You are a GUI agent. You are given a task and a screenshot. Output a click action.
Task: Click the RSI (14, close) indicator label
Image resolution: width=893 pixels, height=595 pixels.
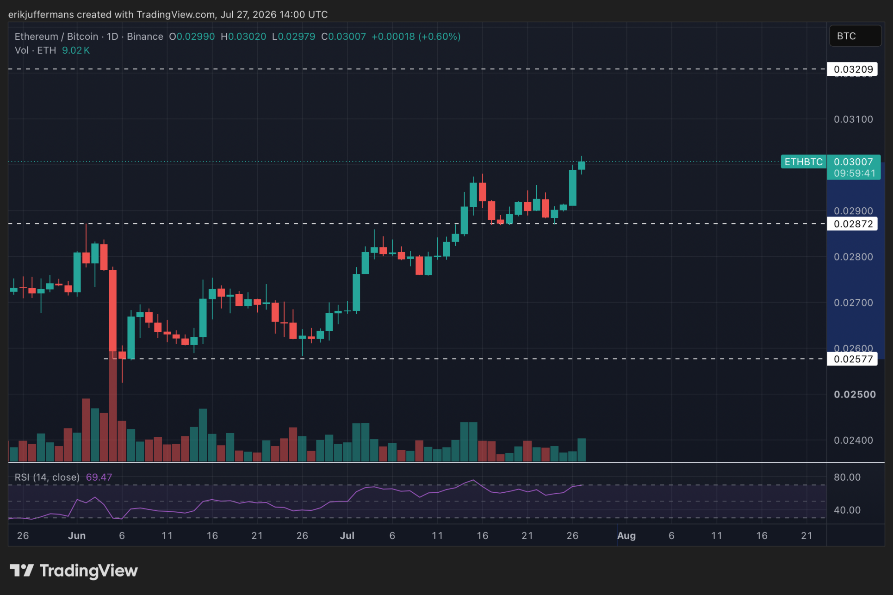point(47,477)
